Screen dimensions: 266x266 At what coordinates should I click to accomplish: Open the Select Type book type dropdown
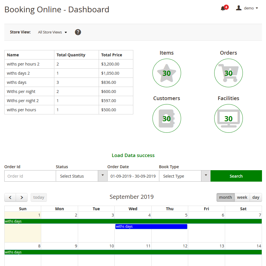point(184,176)
